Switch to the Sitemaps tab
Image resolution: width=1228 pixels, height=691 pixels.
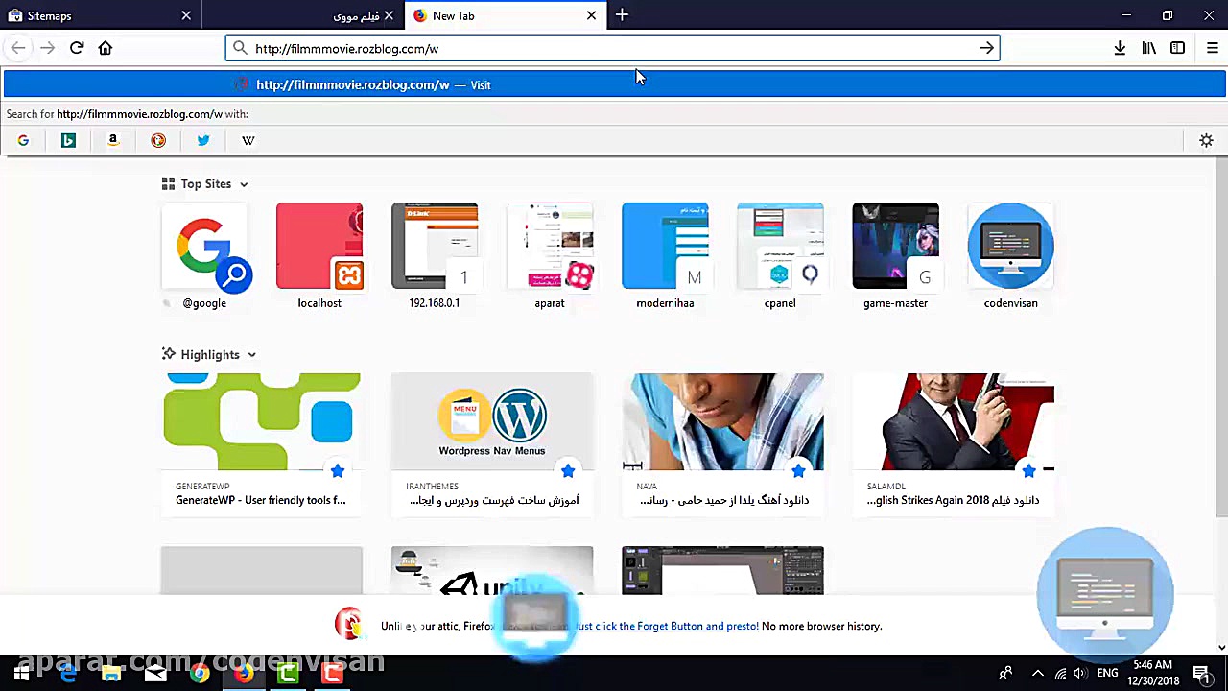(101, 15)
